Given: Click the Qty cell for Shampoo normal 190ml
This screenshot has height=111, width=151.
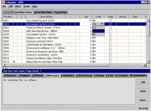Looking at the screenshot, I should point(86,41).
